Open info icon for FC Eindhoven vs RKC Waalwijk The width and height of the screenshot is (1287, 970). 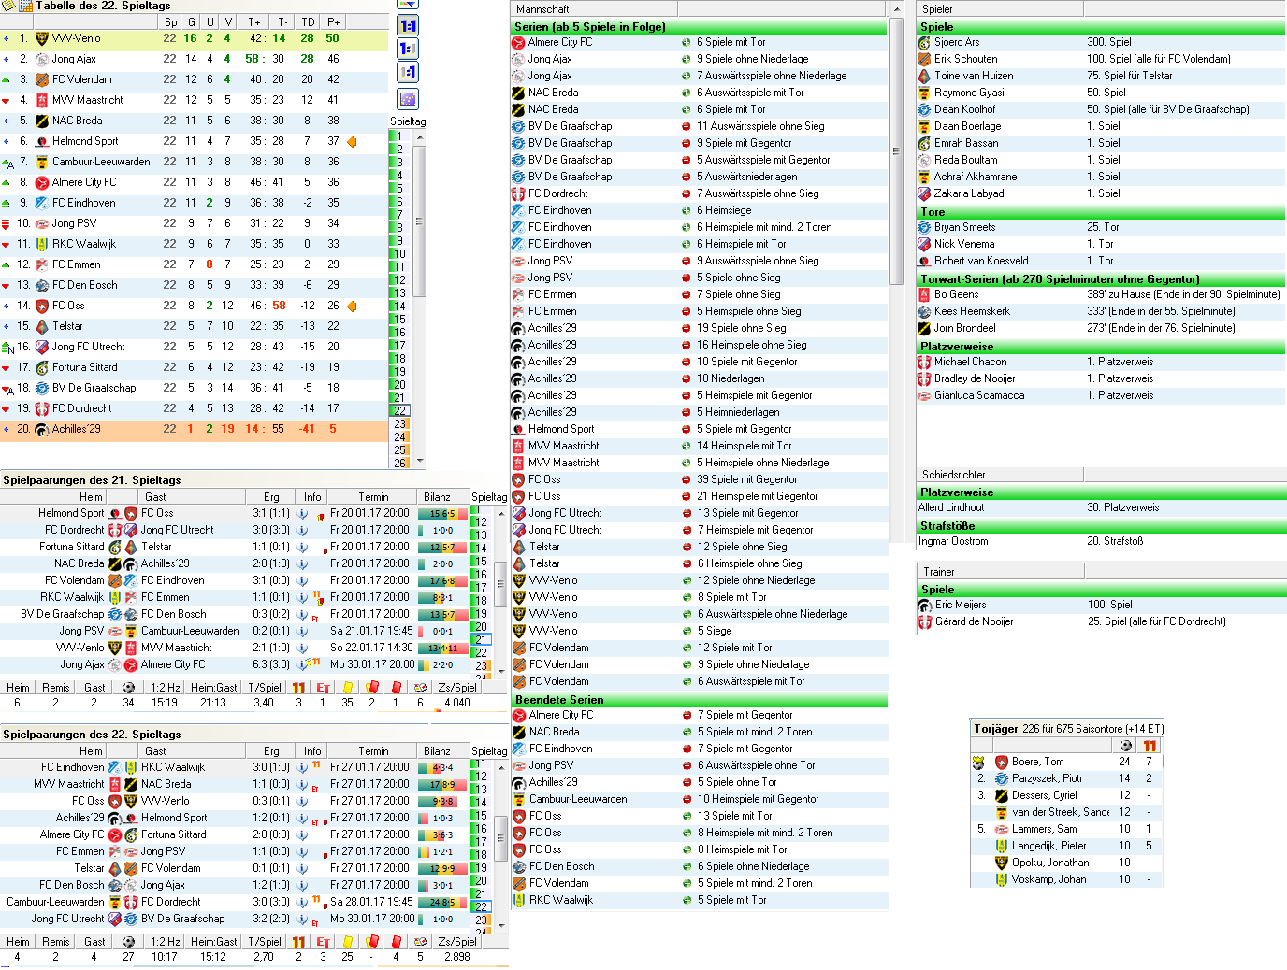(x=303, y=767)
